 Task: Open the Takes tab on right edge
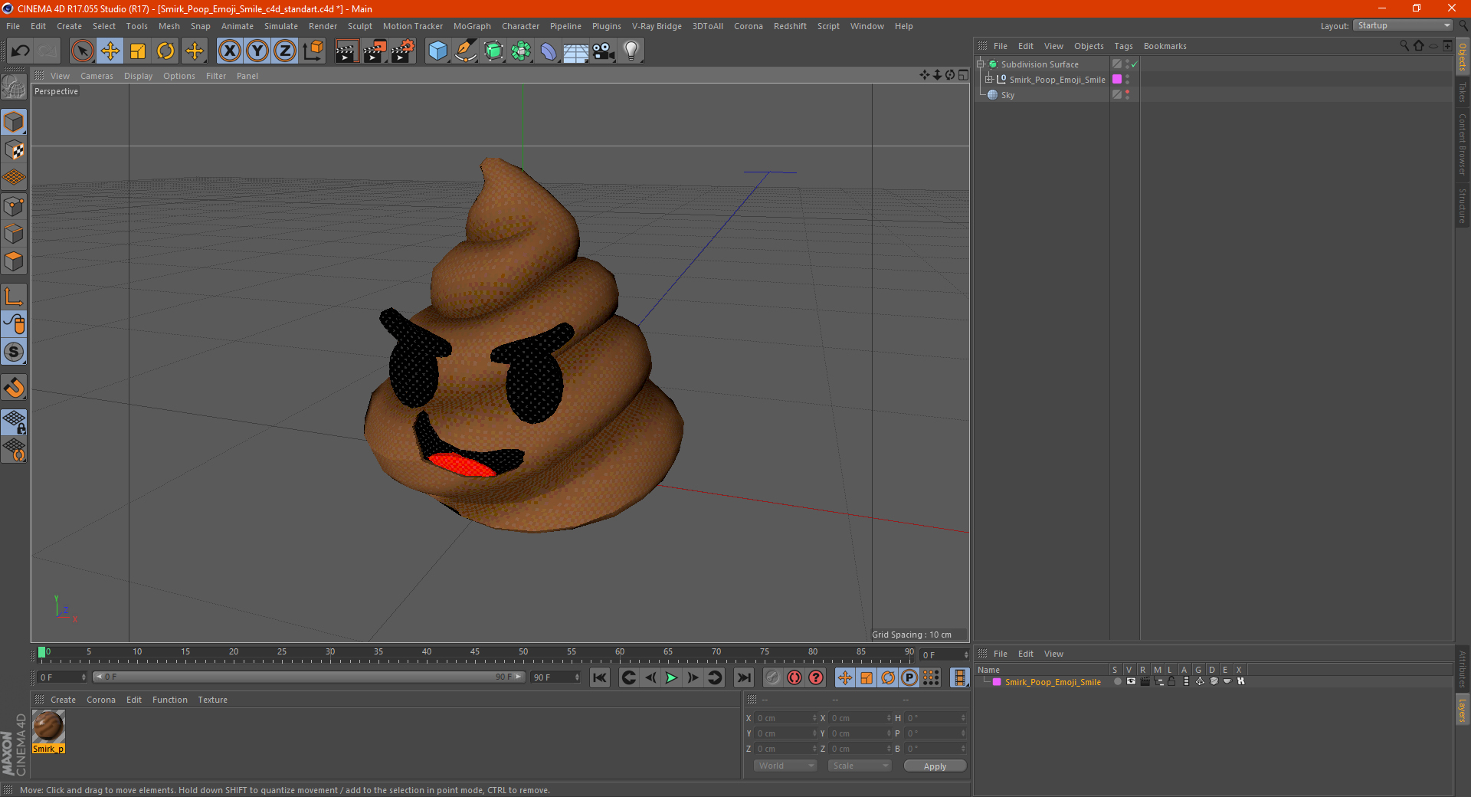click(x=1463, y=92)
